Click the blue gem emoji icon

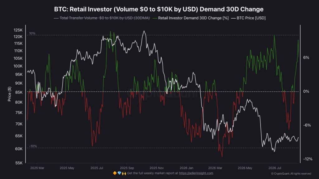119,173
